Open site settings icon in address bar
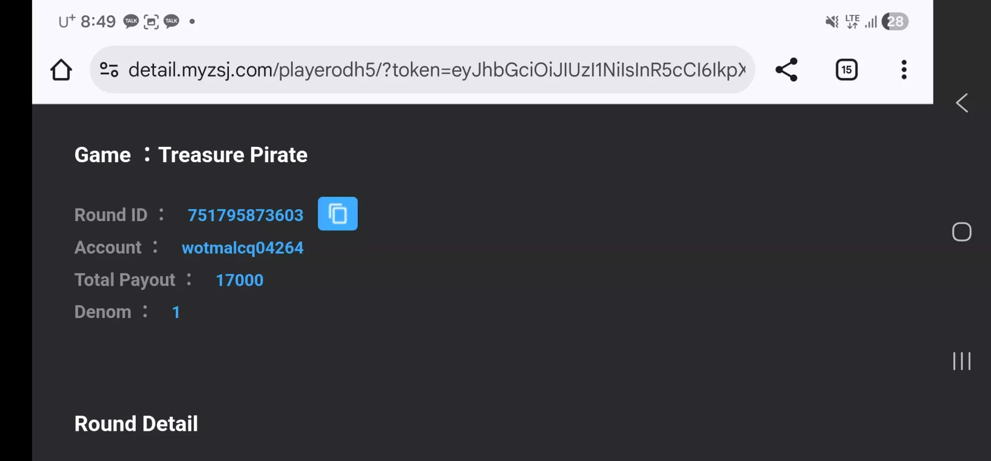991x461 pixels. [x=109, y=70]
